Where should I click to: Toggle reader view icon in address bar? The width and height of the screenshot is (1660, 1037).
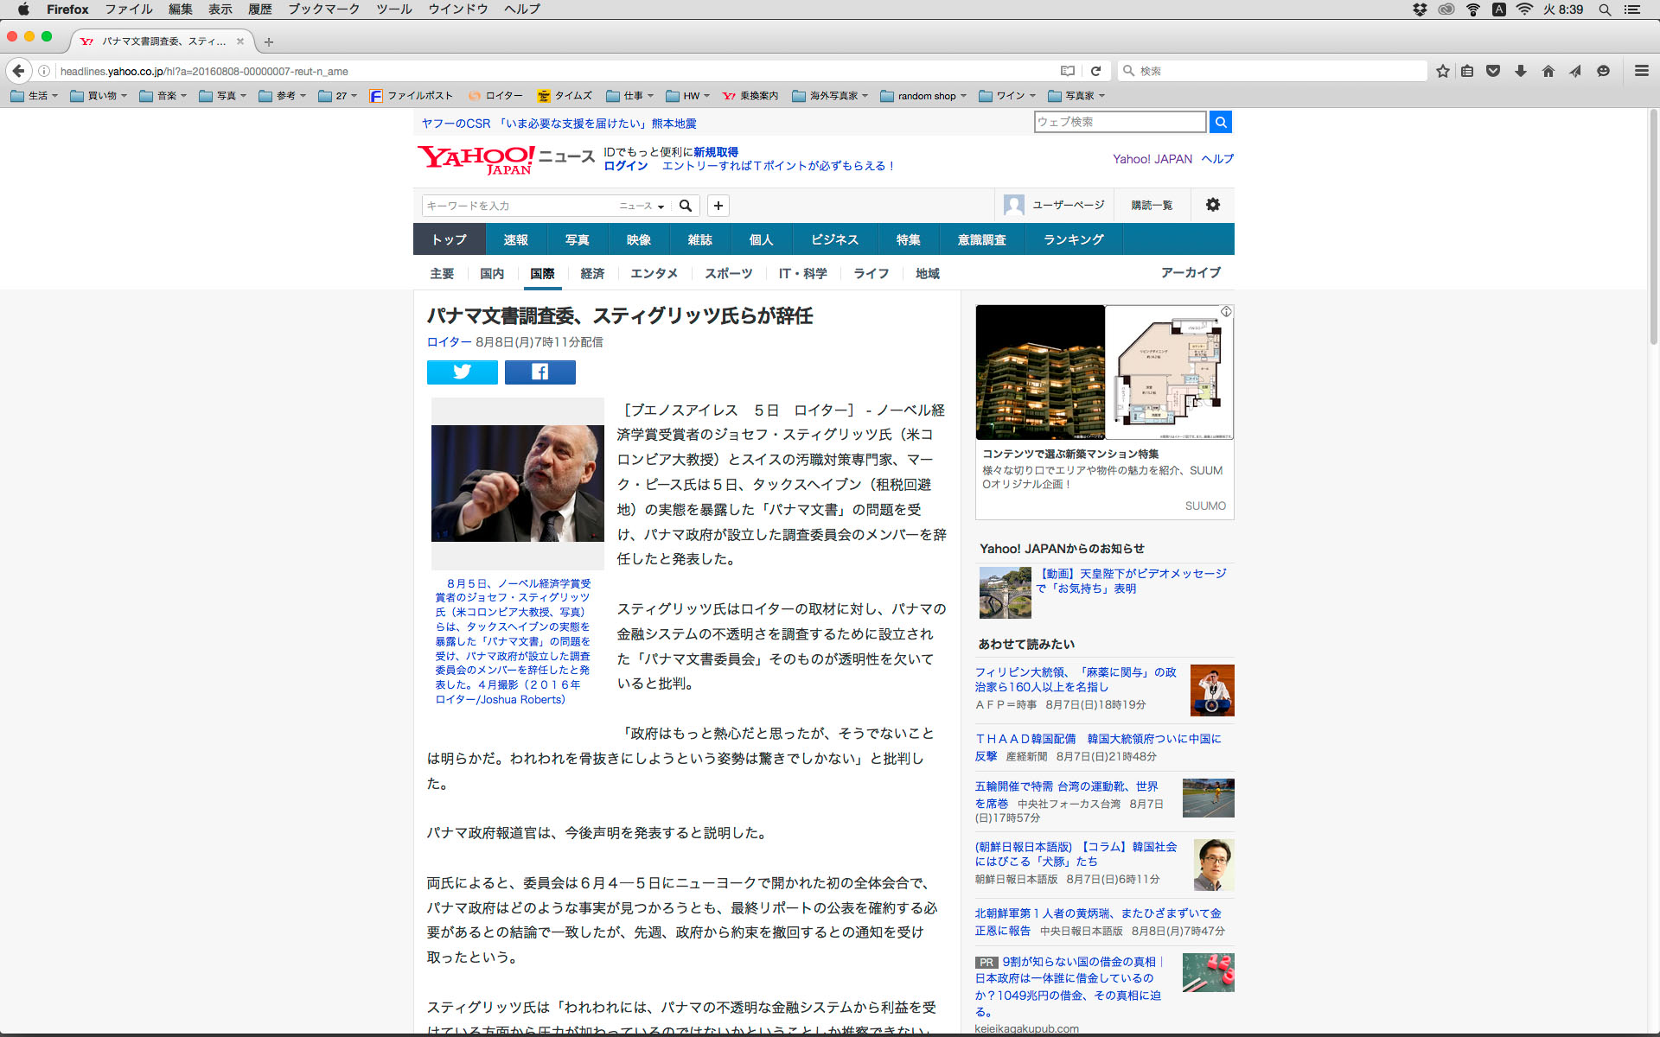(x=1068, y=71)
